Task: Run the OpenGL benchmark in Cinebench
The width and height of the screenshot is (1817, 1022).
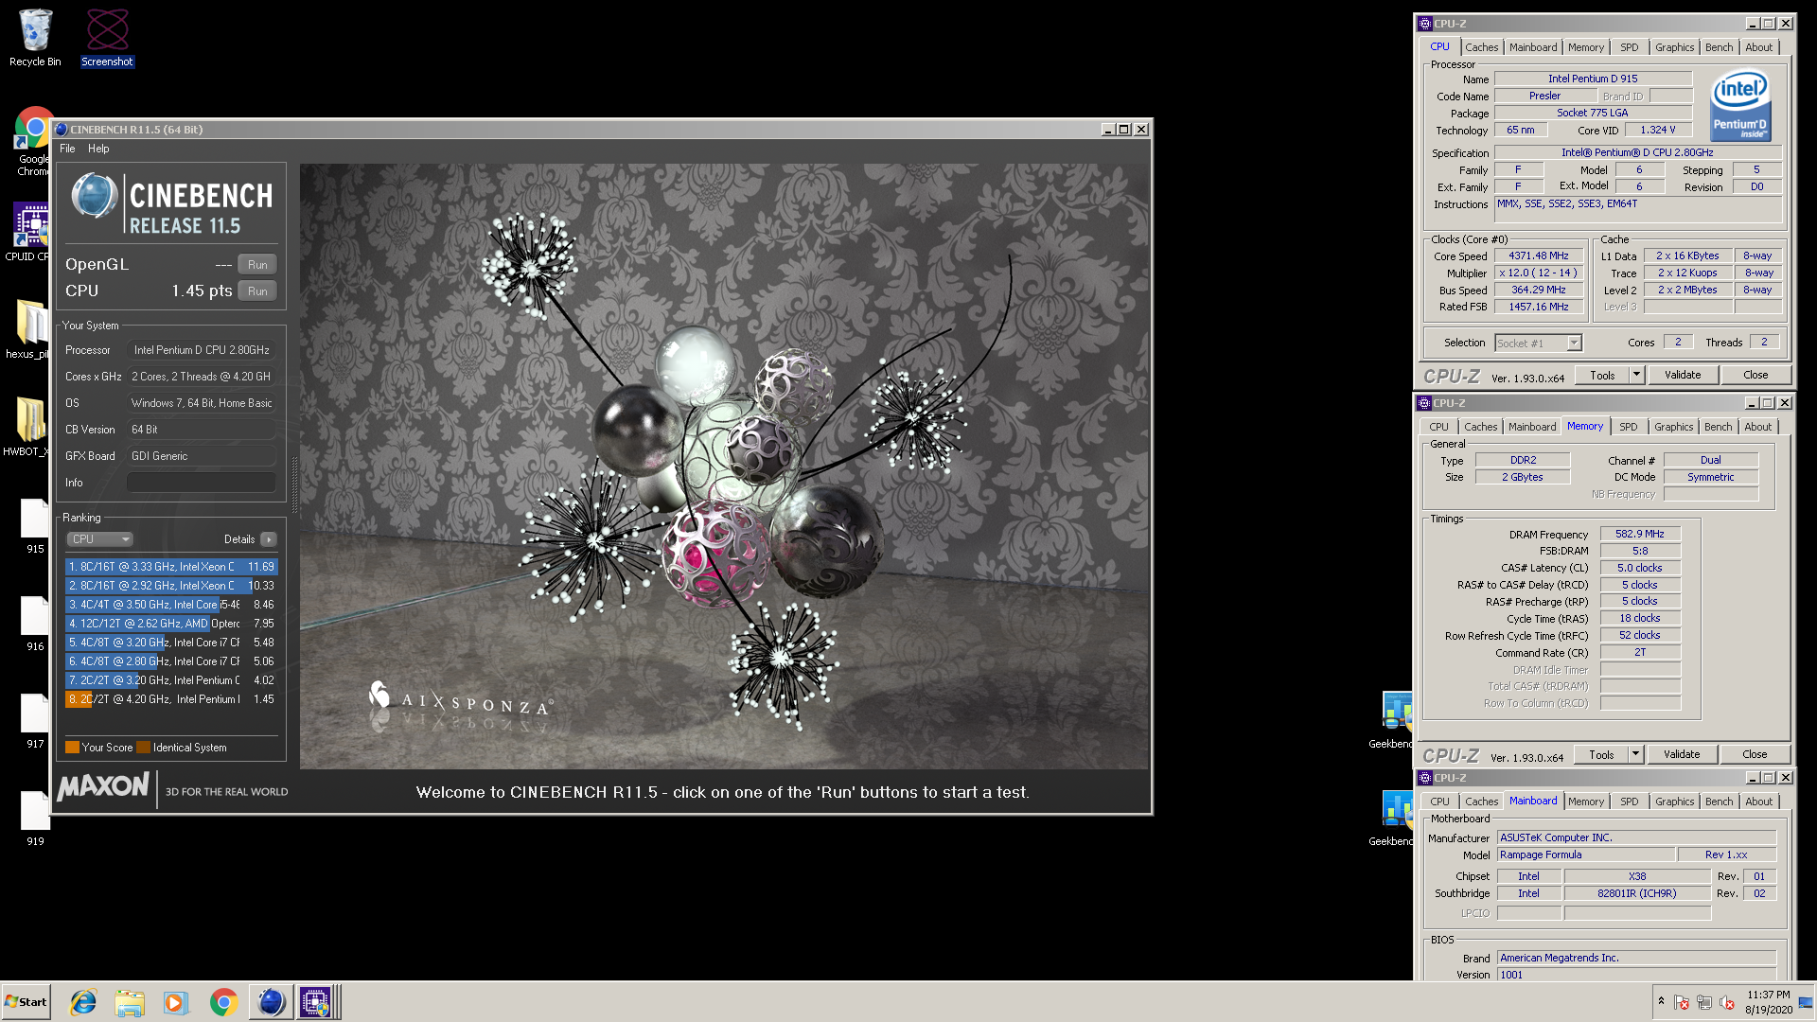Action: click(257, 265)
